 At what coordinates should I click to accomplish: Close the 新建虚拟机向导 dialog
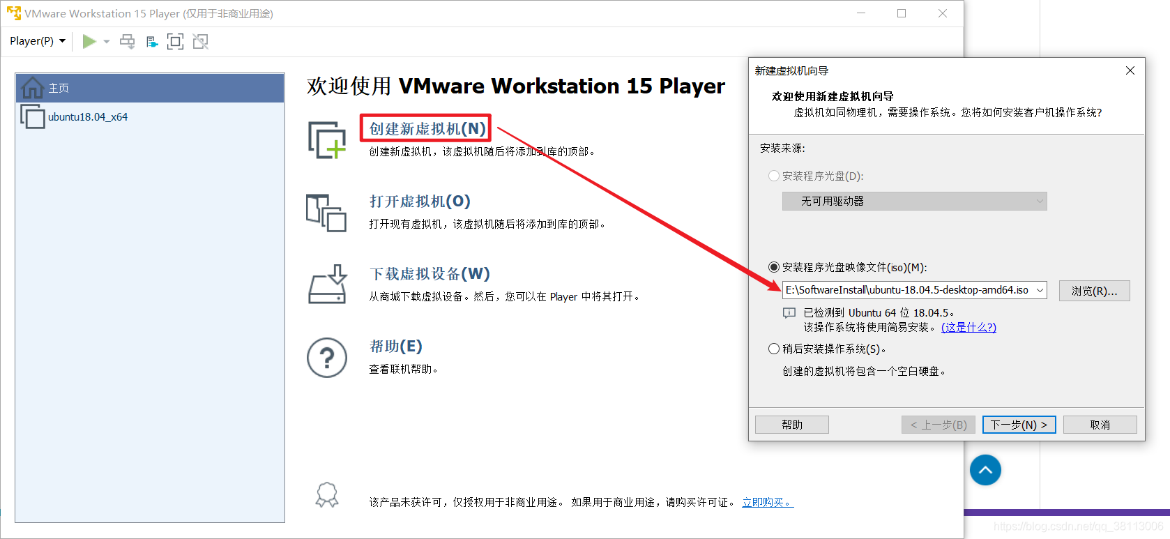pos(1130,70)
